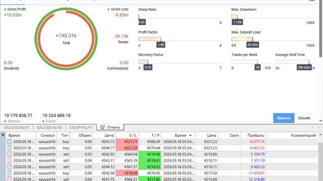Select the Sharp Ratio 0.02 slider marker
The height and width of the screenshot is (181, 323).
pyautogui.click(x=142, y=22)
